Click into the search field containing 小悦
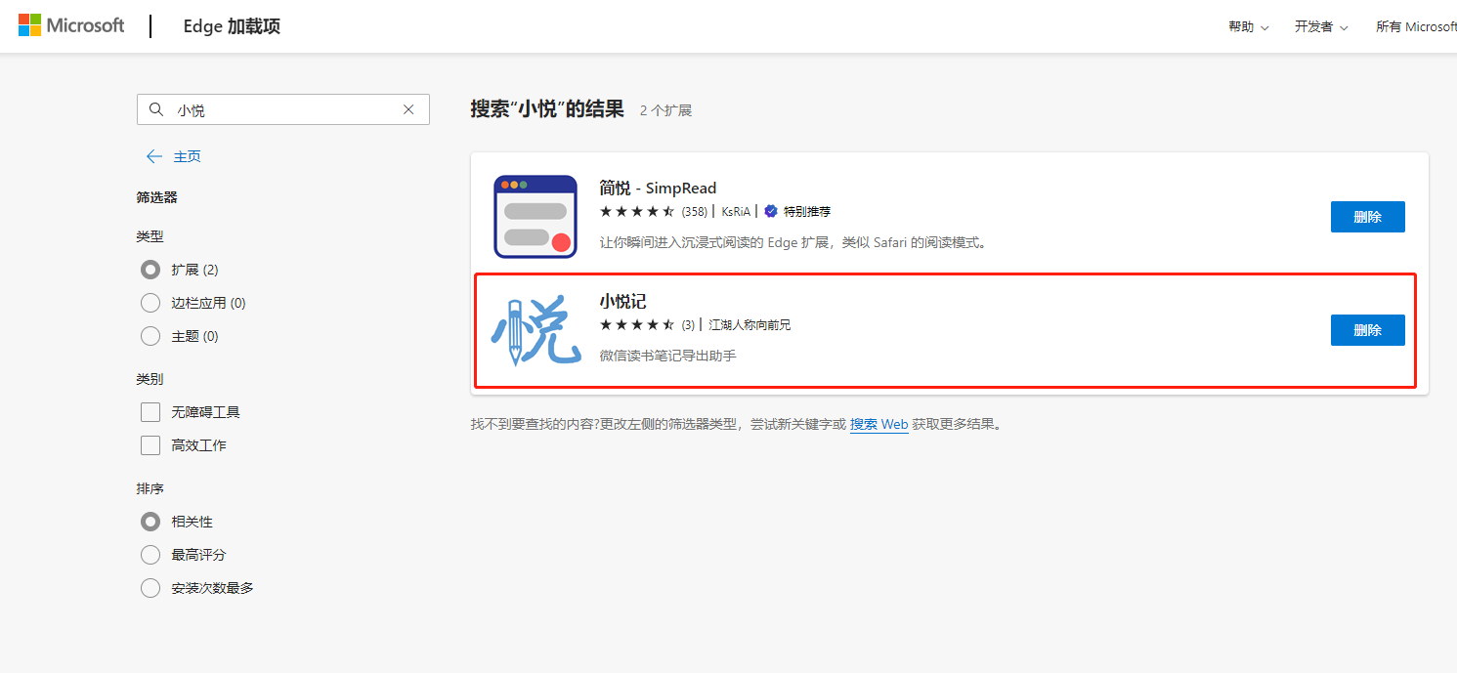The width and height of the screenshot is (1457, 673). coord(283,110)
